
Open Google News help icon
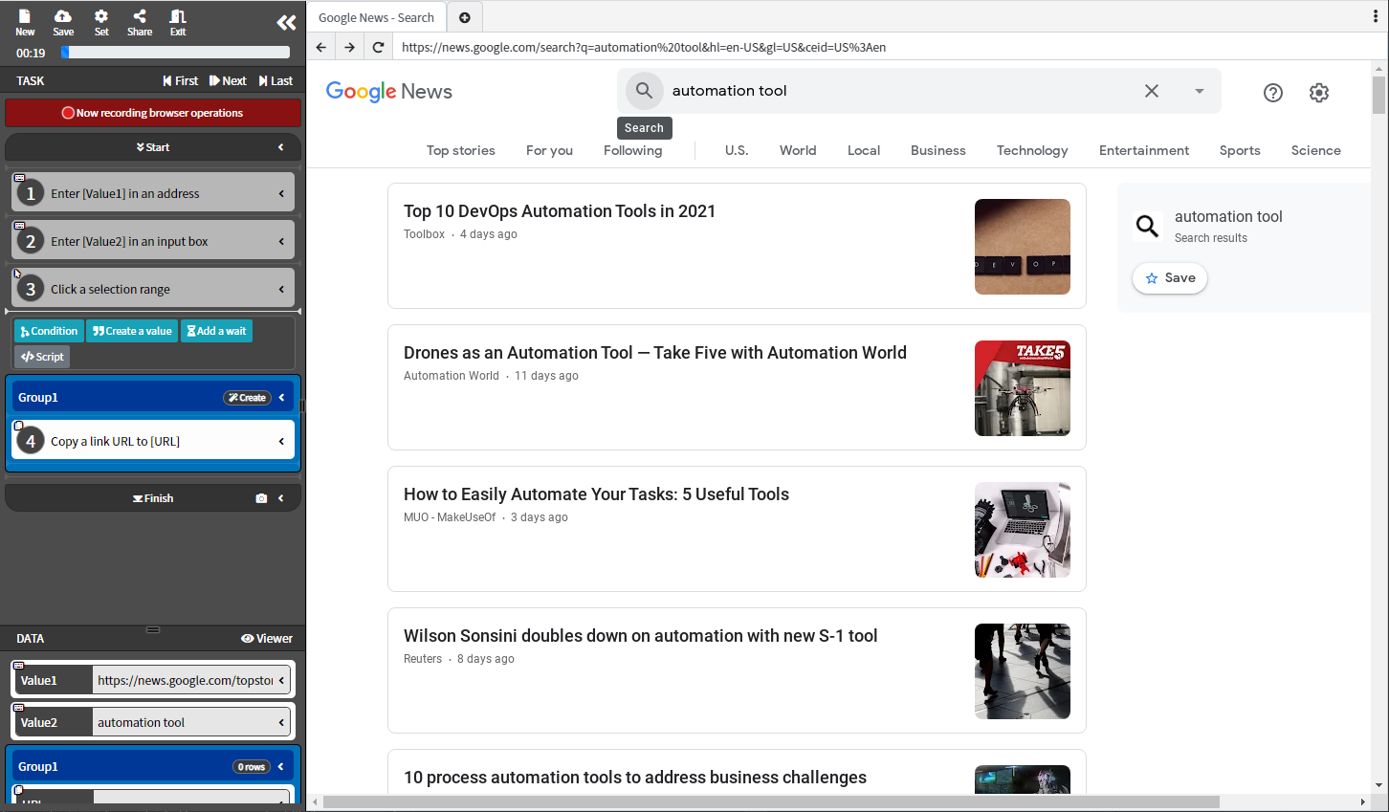tap(1273, 92)
